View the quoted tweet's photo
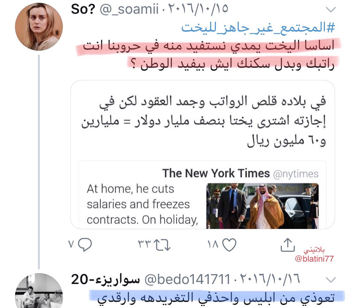The width and height of the screenshot is (350, 308). tap(263, 206)
